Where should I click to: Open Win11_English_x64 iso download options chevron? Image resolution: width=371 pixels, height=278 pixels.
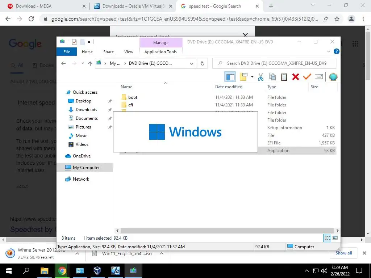162,253
